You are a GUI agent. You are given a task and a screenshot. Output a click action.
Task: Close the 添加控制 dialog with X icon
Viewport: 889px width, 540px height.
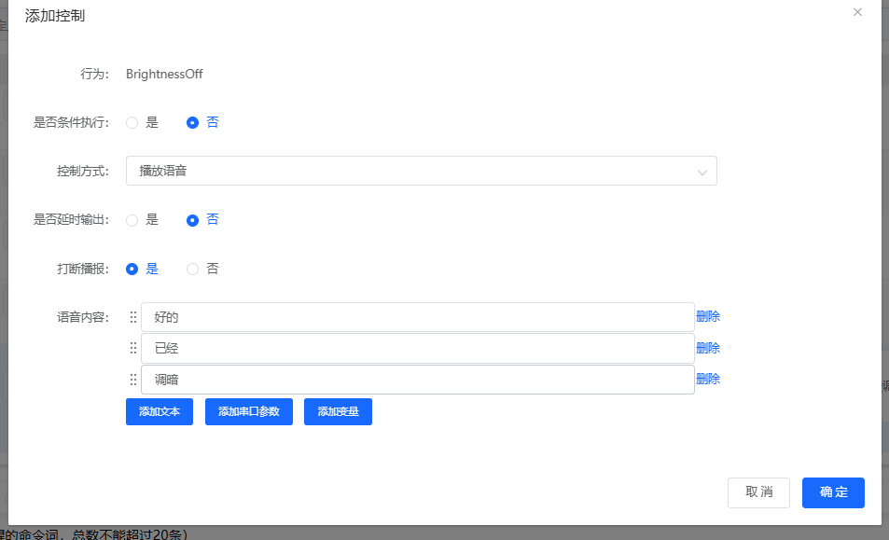coord(857,12)
